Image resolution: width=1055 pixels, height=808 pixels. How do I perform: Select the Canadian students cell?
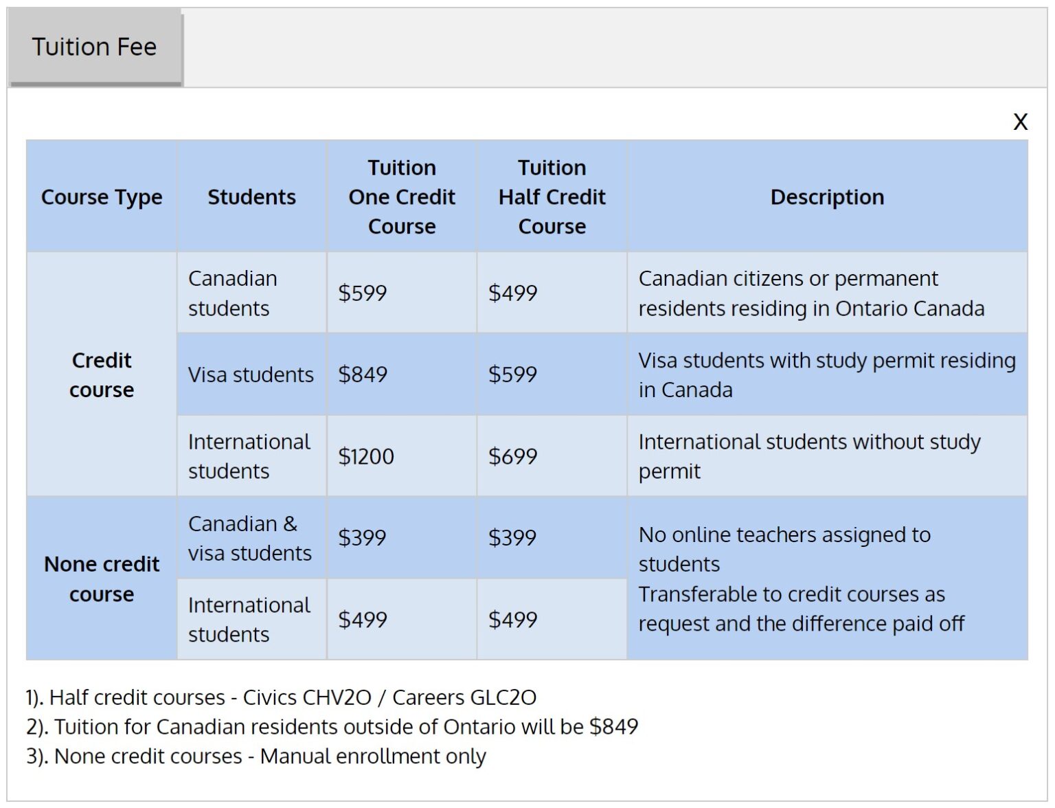click(251, 293)
